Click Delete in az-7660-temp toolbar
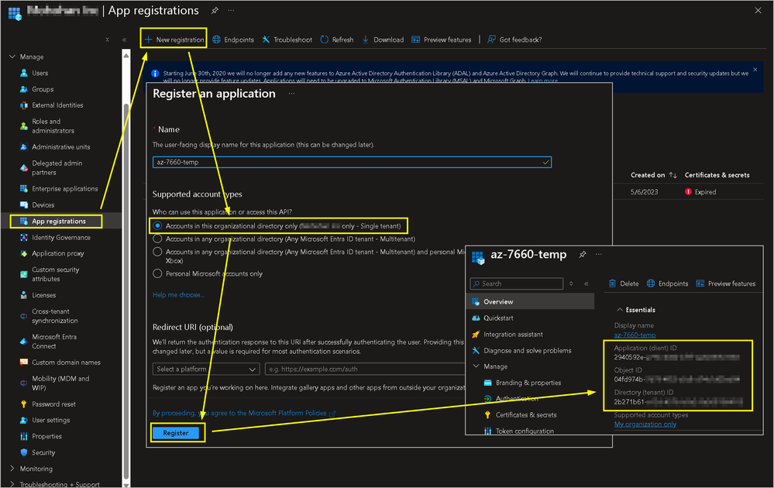774x488 pixels. [x=624, y=284]
